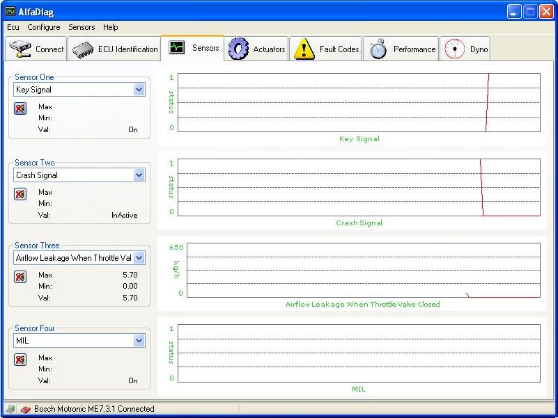Open the Ecu menu
Screen dimensions: 558x418
point(13,27)
